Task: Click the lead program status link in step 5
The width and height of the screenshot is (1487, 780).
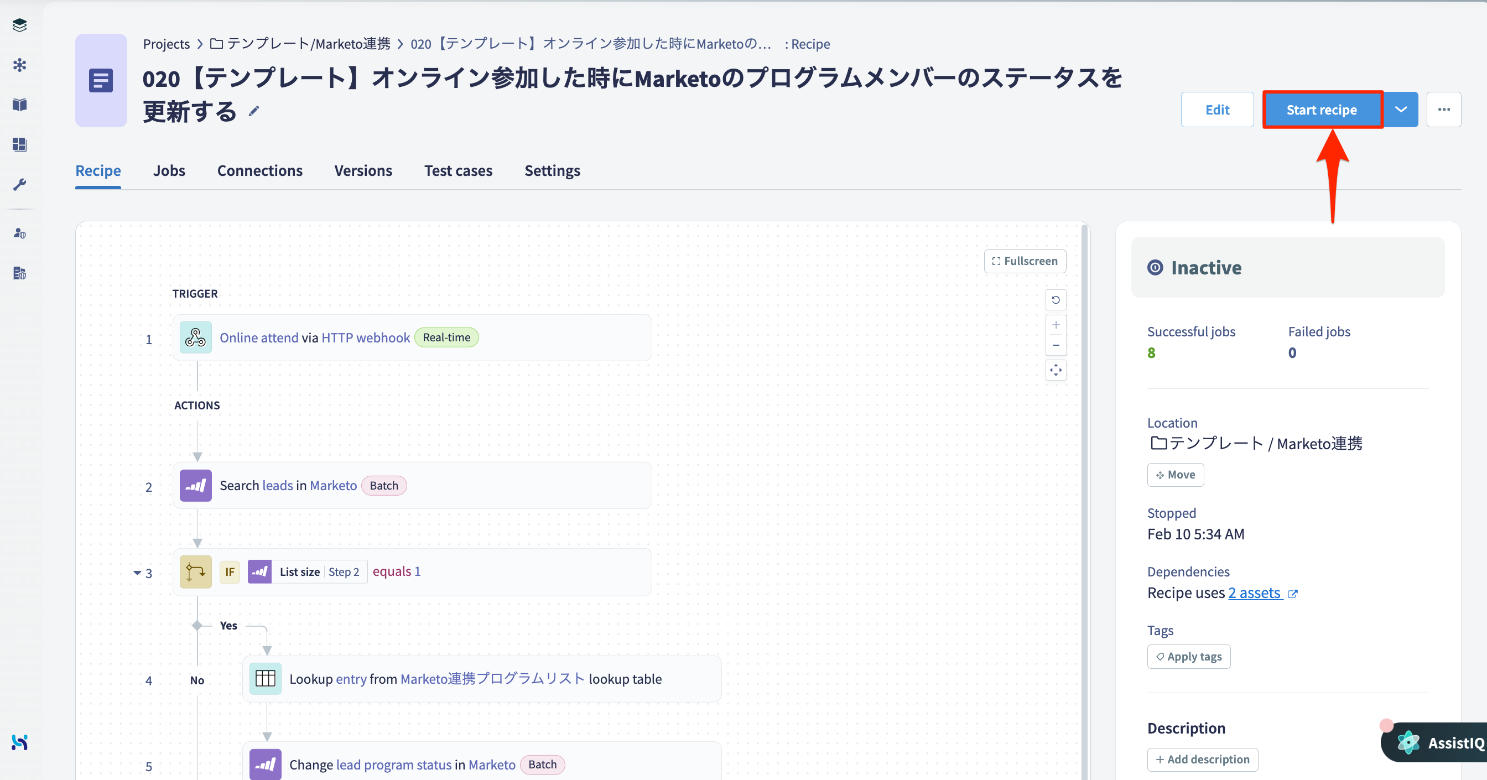Action: tap(394, 765)
